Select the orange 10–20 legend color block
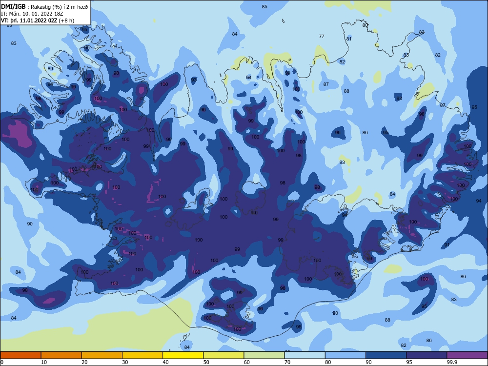 (x=61, y=355)
